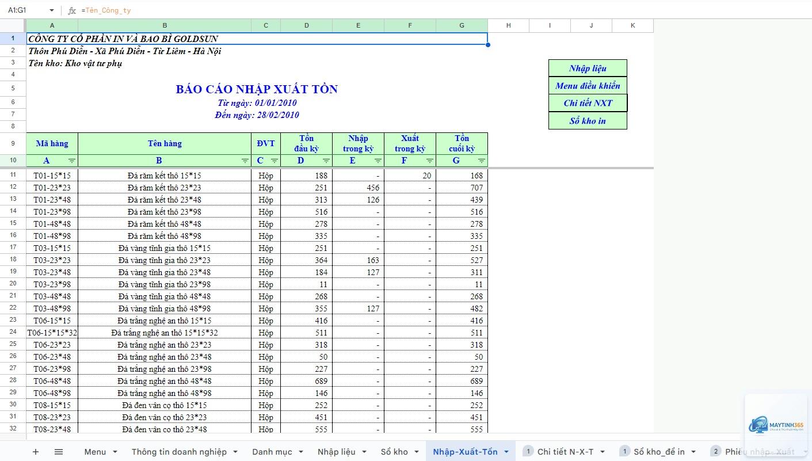
Task: Select cell Đá trắng nghệ an thô 23*48
Action: pyautogui.click(x=165, y=357)
